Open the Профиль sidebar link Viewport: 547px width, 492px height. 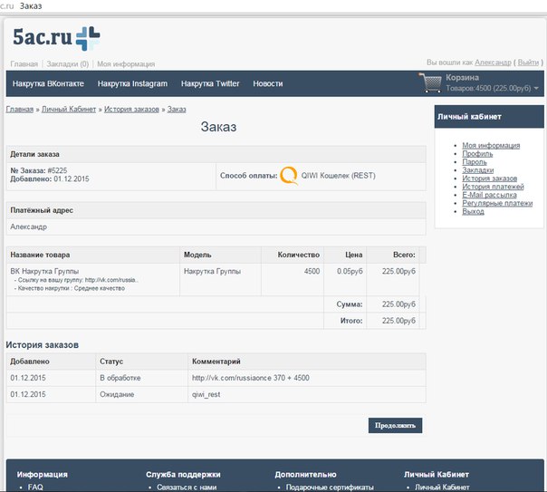point(477,154)
